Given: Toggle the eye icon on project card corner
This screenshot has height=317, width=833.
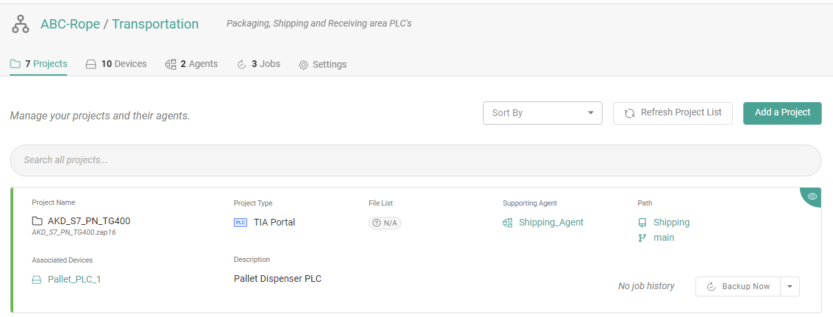Looking at the screenshot, I should click(x=812, y=196).
